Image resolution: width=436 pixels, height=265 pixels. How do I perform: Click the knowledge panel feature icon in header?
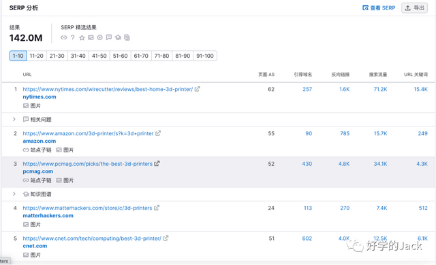tap(118, 37)
